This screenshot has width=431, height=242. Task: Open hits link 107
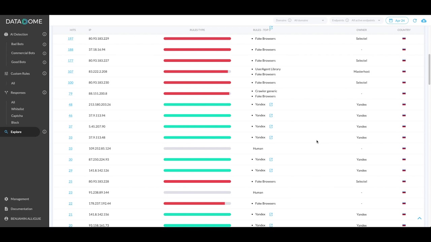click(70, 72)
